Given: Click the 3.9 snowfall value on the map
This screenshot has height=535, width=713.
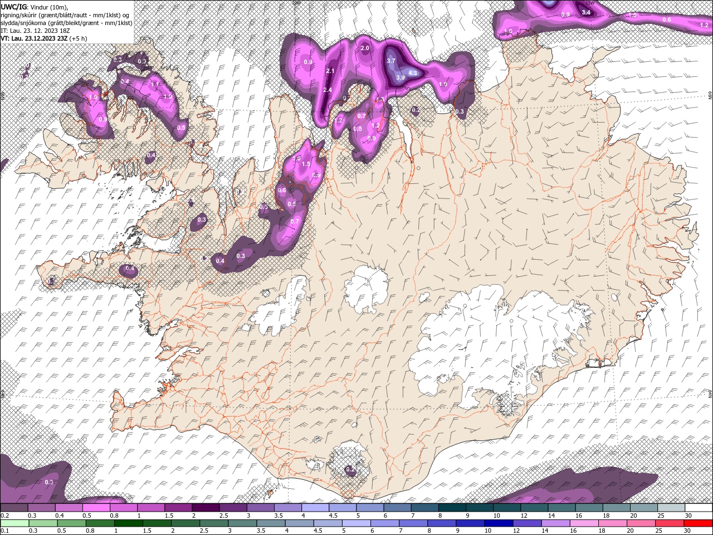Looking at the screenshot, I should [x=400, y=78].
